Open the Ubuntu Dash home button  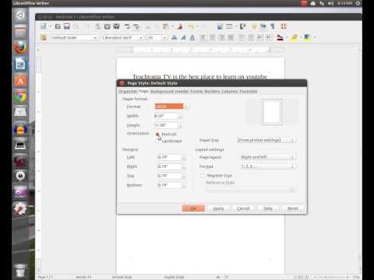20,16
